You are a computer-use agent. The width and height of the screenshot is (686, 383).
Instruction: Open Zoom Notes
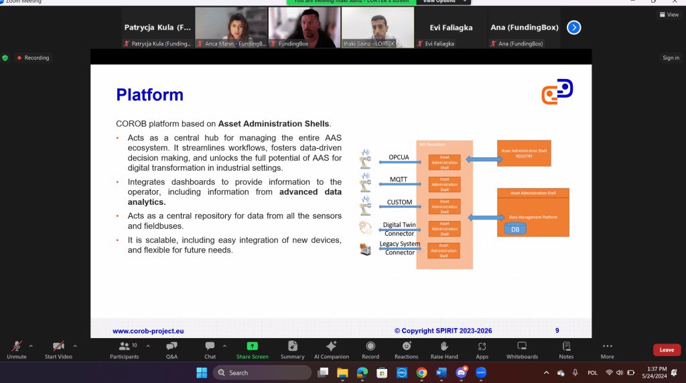566,347
